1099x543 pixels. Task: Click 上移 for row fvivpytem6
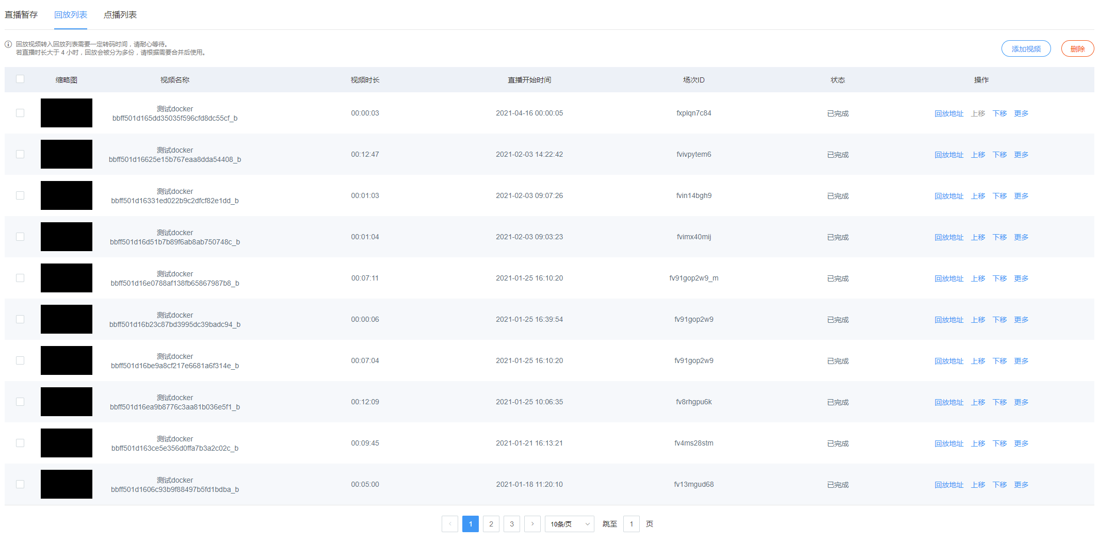[x=978, y=155]
